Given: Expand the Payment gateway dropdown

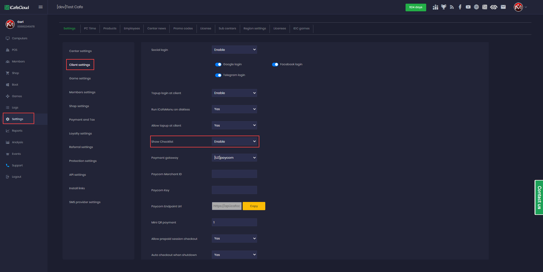Looking at the screenshot, I should [x=234, y=158].
